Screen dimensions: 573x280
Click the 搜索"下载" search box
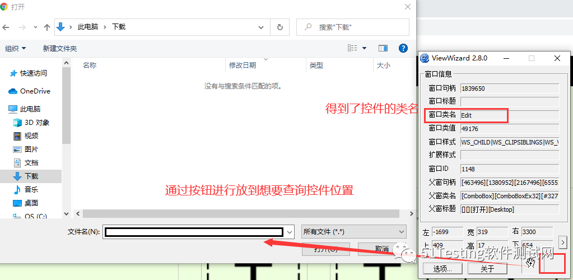[353, 27]
